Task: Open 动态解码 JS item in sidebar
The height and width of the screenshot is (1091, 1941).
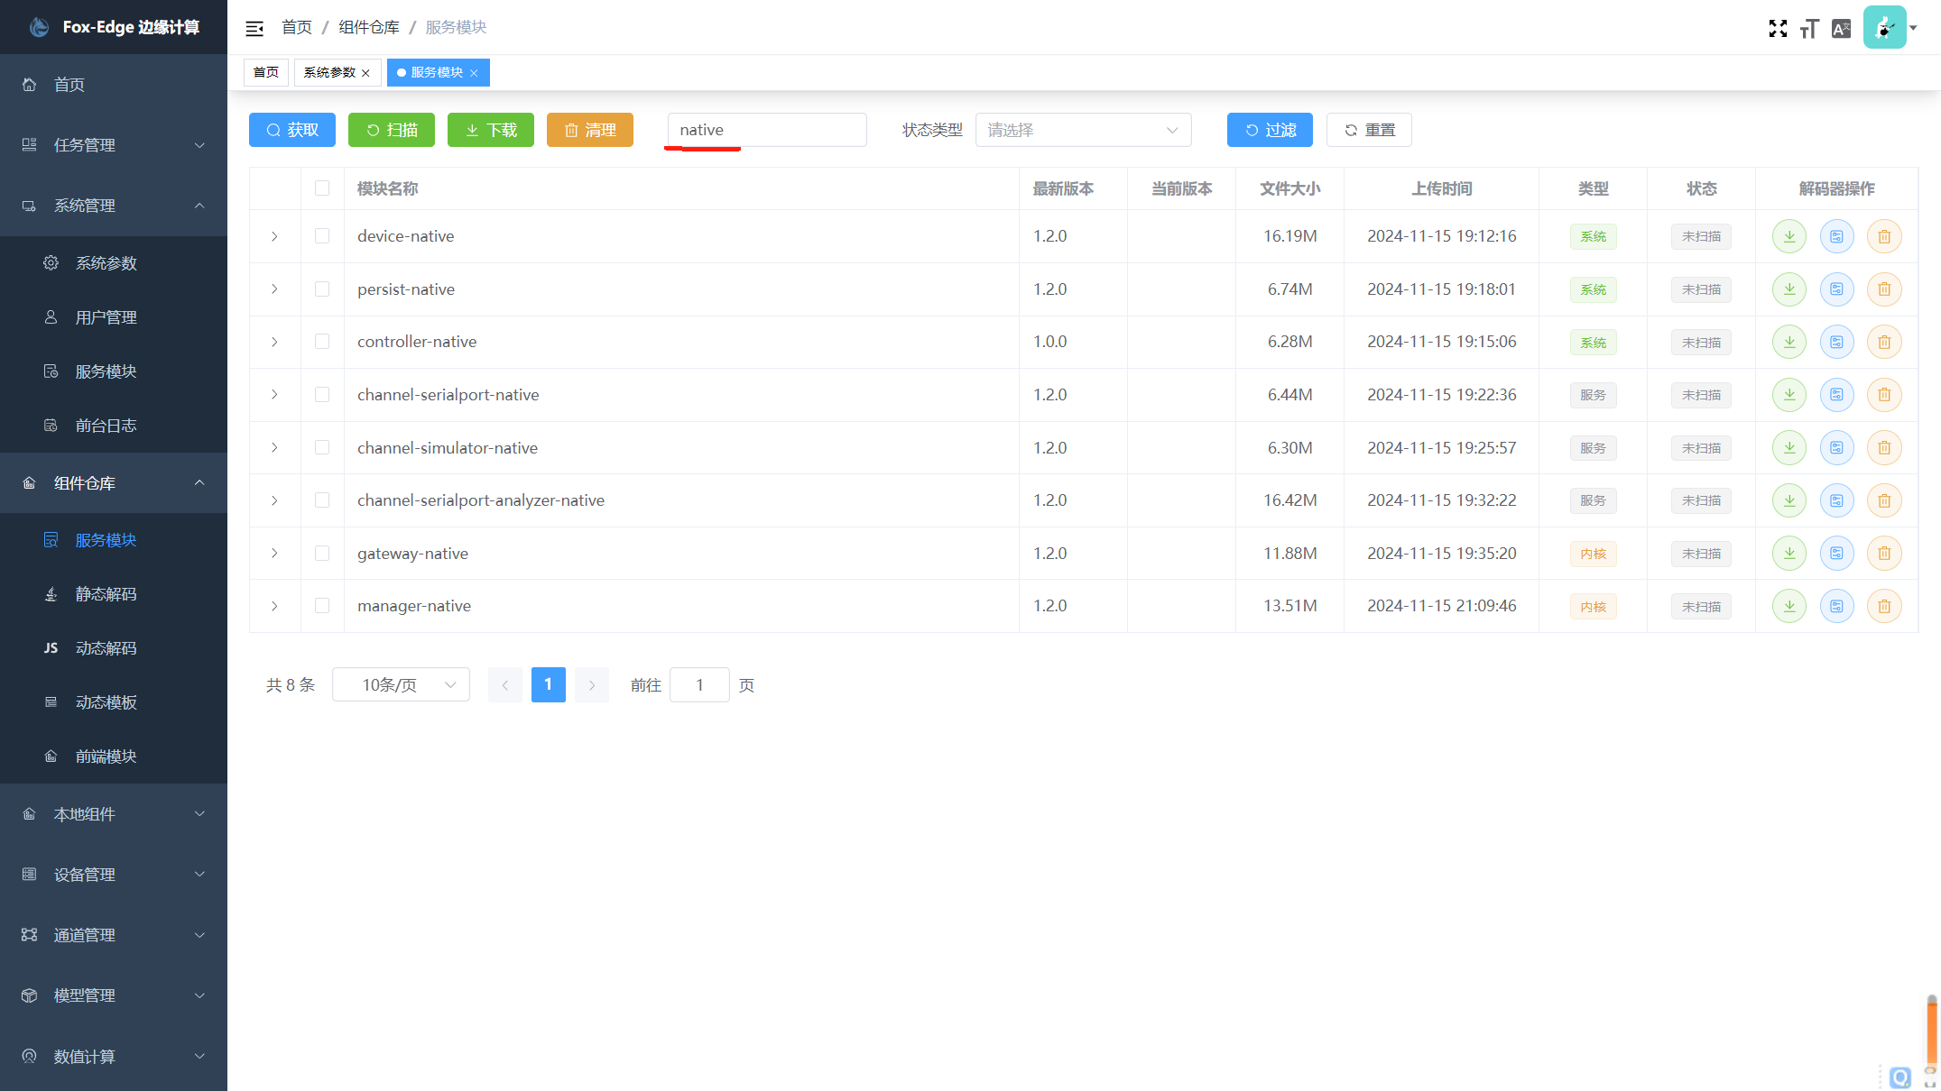Action: [114, 648]
